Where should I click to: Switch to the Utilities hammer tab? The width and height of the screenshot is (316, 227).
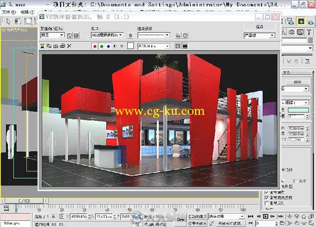coord(309,32)
